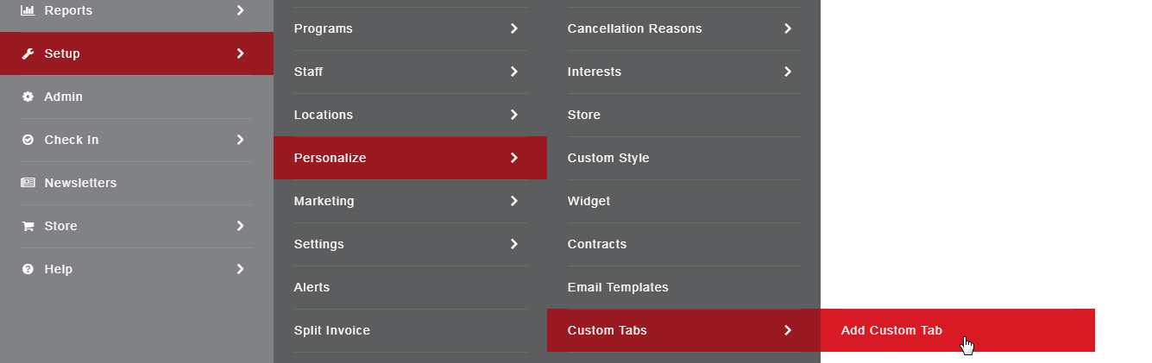Open the Alerts setup item
Viewport: 1152px width, 363px height.
(312, 287)
